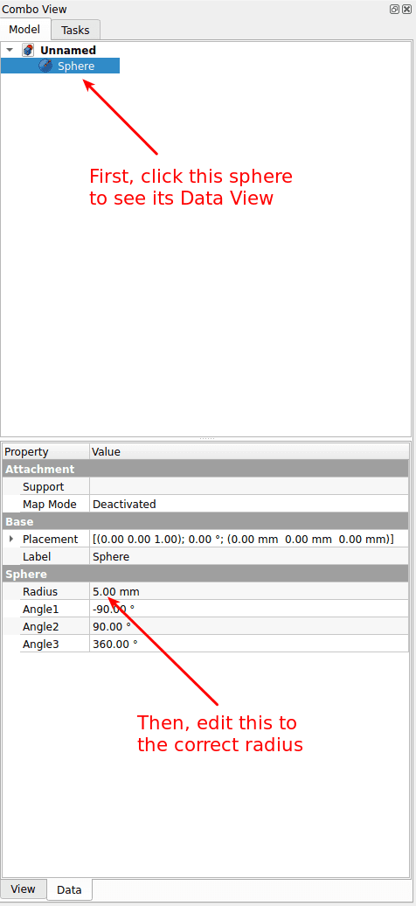Screen dimensions: 416x906
Task: Open the Map Mode value field
Action: [249, 504]
